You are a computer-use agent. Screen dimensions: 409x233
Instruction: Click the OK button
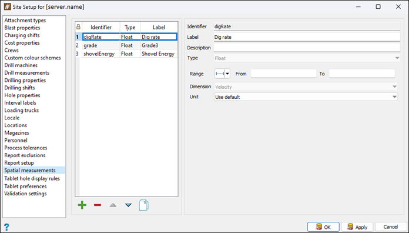(323, 227)
